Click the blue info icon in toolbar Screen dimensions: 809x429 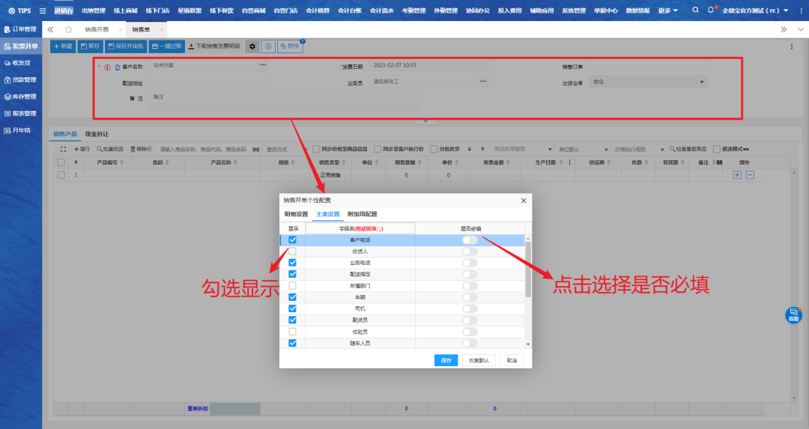(268, 46)
